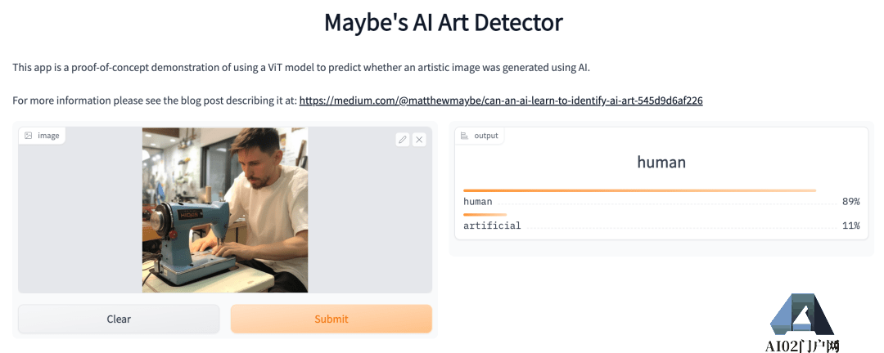Viewport: 884px width, 353px height.
Task: Click the pencil edit icon on the image
Action: [402, 140]
